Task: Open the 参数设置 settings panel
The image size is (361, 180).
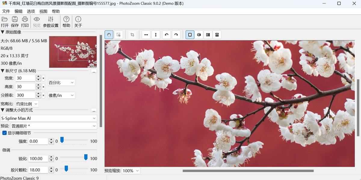Action: [x=51, y=21]
